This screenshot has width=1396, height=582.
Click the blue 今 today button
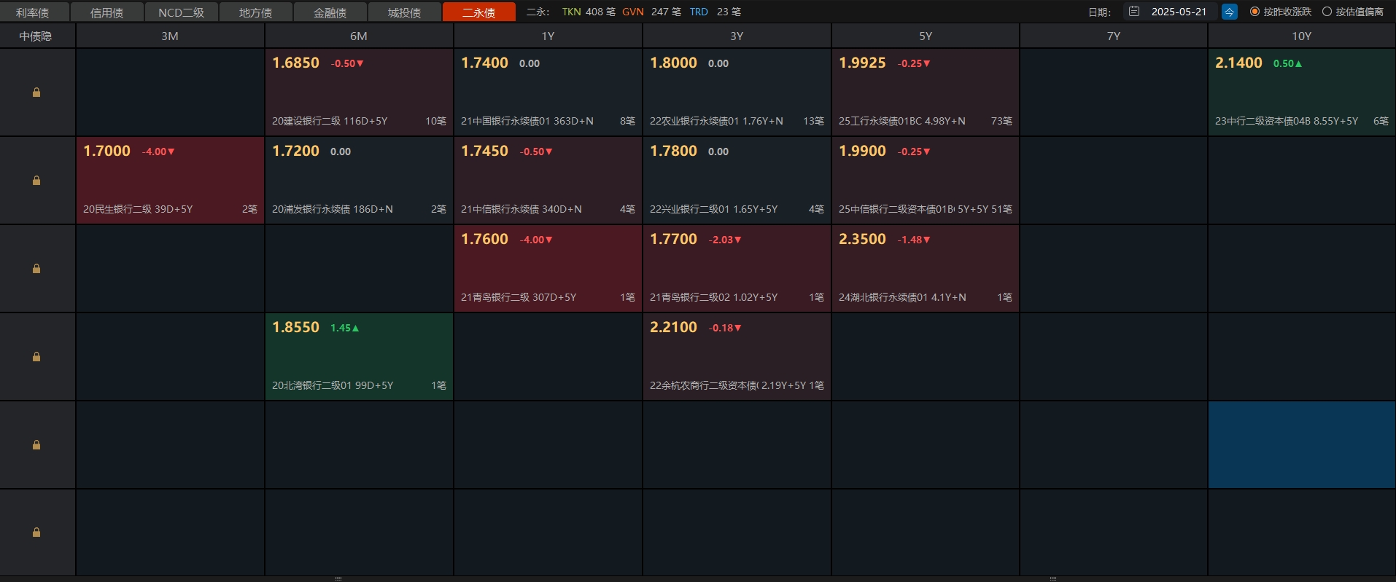tap(1230, 12)
